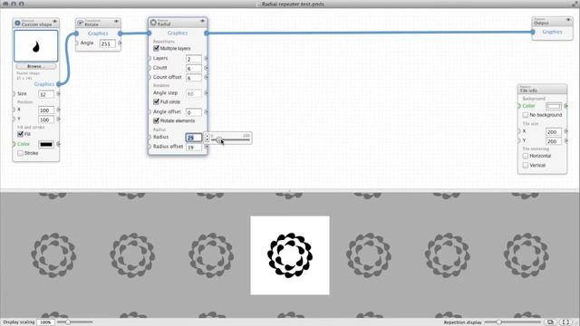Enable Vertical tile mirroring
Image resolution: width=580 pixels, height=326 pixels.
tap(526, 165)
